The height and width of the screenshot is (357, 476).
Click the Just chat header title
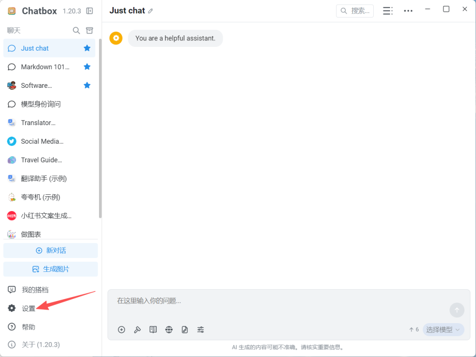pyautogui.click(x=127, y=11)
